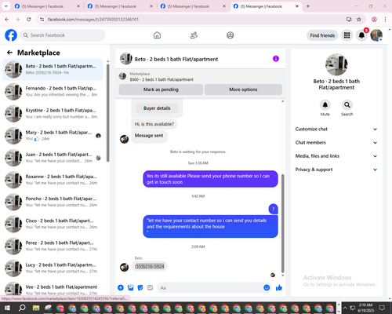Click the taskbar clock showing 2:10 AM
Image resolution: width=392 pixels, height=314 pixels.
coord(365,308)
